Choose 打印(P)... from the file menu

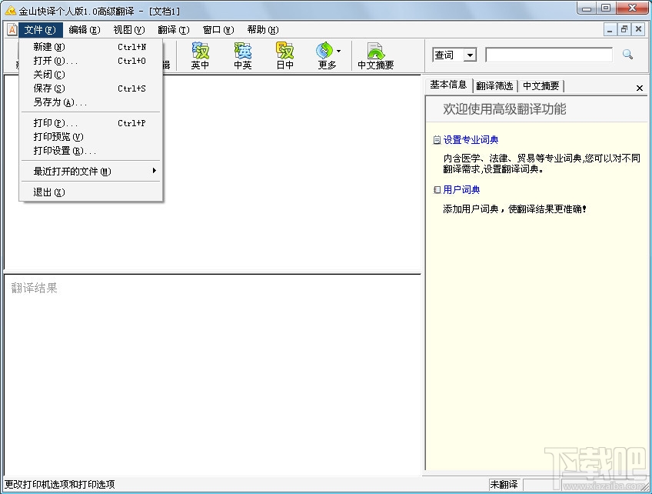click(x=91, y=123)
